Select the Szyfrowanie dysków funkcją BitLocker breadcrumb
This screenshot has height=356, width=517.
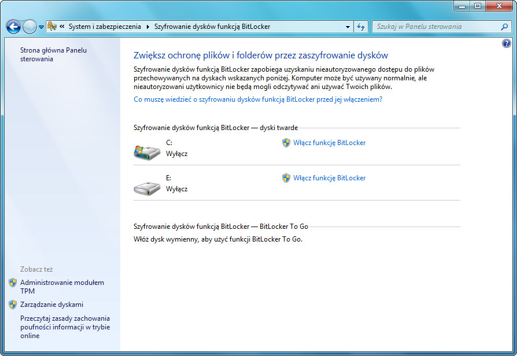point(212,27)
